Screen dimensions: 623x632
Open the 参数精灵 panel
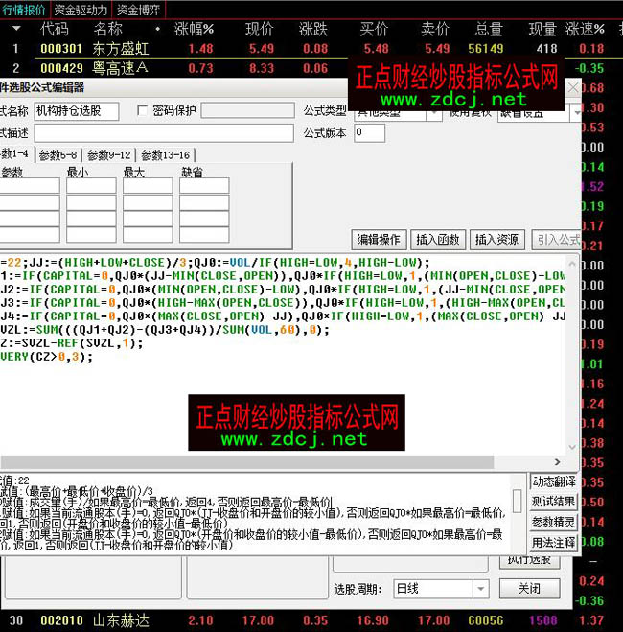[554, 522]
